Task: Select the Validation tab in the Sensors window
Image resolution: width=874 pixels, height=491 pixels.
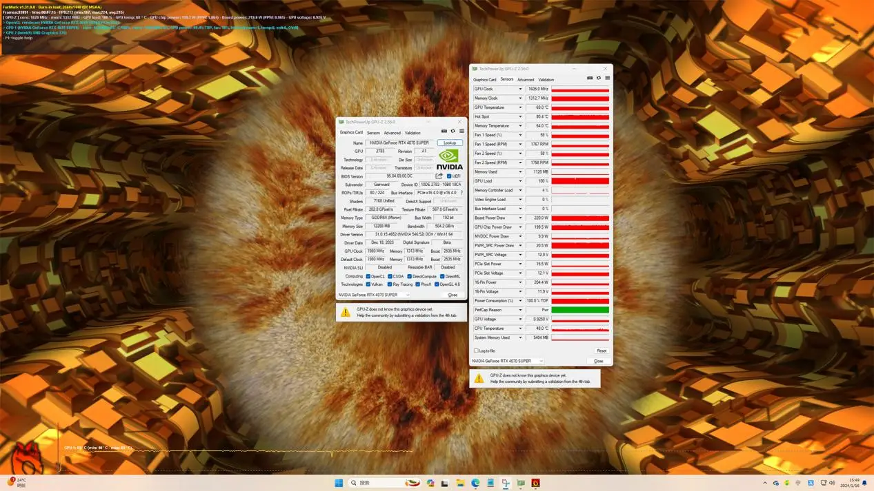Action: coord(546,80)
